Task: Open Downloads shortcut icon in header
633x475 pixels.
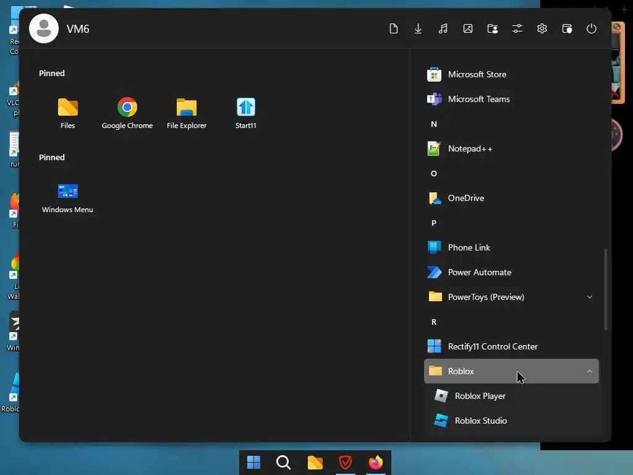Action: click(418, 28)
